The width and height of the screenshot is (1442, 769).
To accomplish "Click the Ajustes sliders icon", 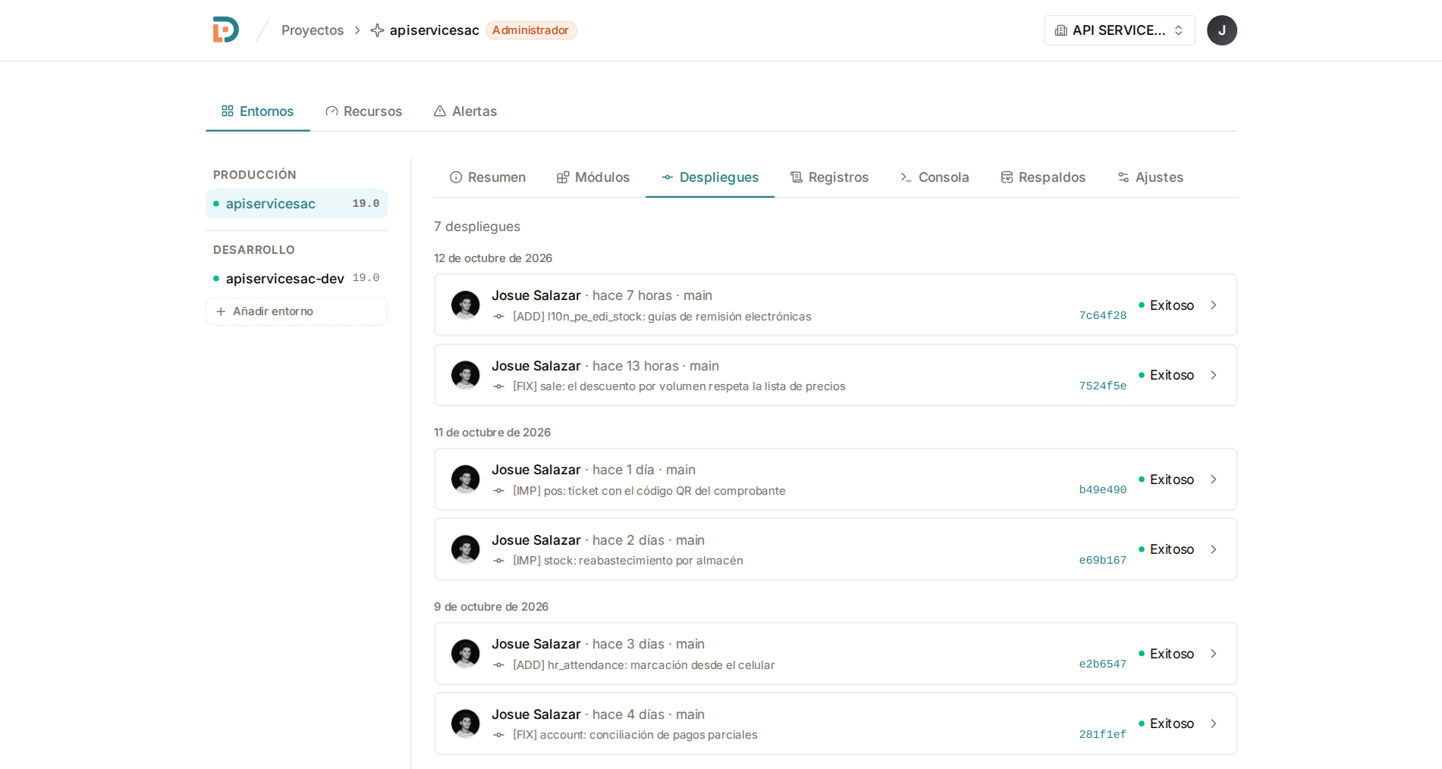I will [1123, 177].
